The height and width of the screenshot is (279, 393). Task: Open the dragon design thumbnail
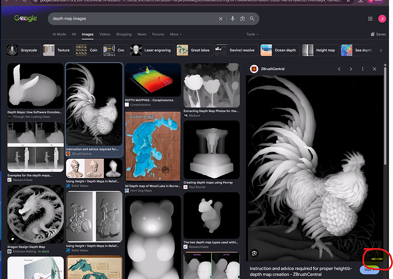click(35, 214)
